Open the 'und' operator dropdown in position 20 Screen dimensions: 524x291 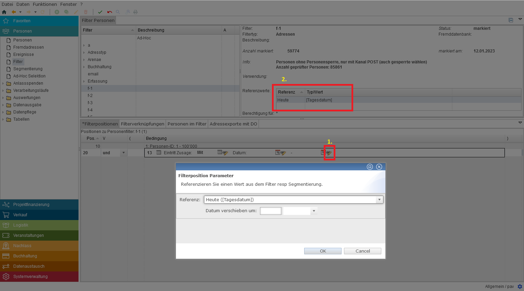[x=123, y=153]
